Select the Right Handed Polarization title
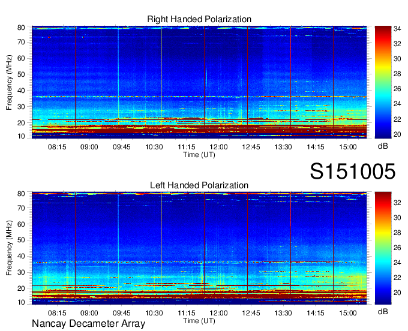This screenshot has width=408, height=331. (x=199, y=19)
